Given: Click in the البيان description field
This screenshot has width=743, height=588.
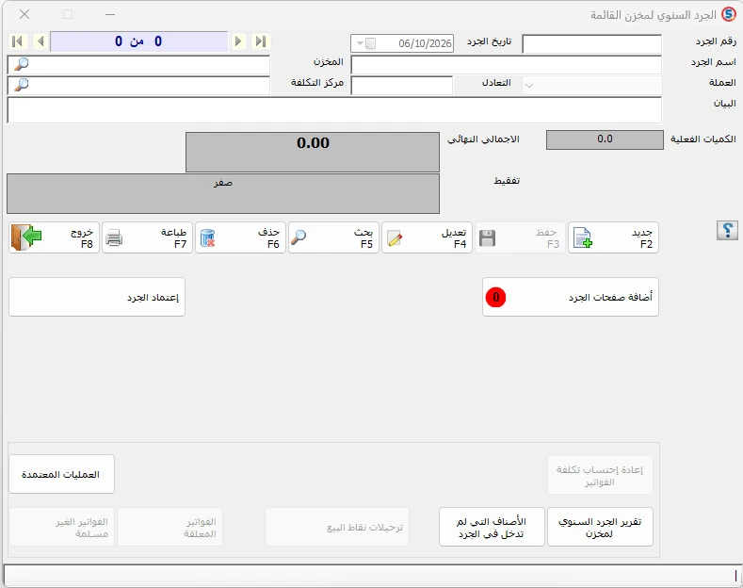Looking at the screenshot, I should [334, 110].
